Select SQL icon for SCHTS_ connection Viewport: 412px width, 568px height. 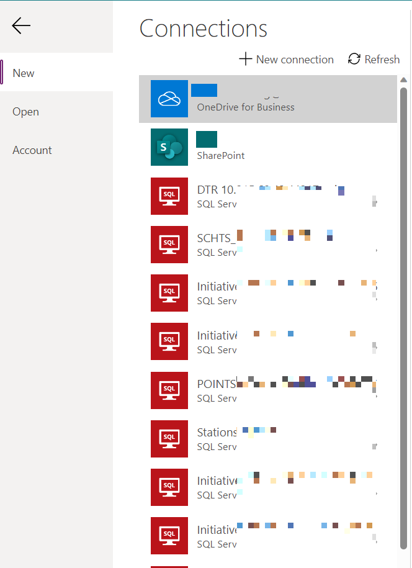169,245
